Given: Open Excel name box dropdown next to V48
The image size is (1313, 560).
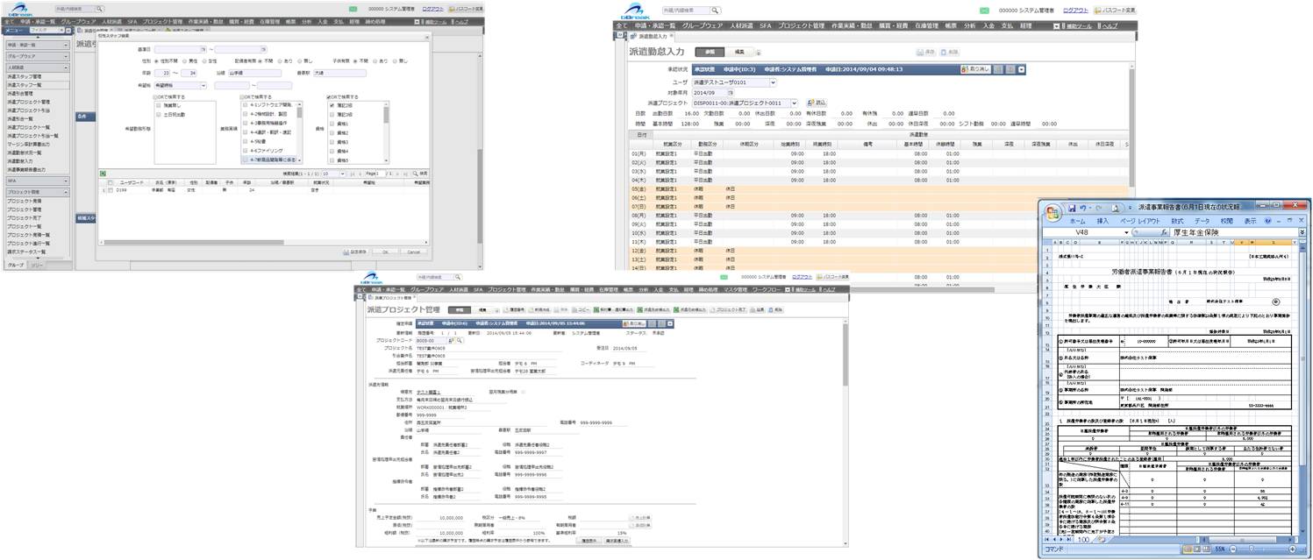Looking at the screenshot, I should 1126,232.
